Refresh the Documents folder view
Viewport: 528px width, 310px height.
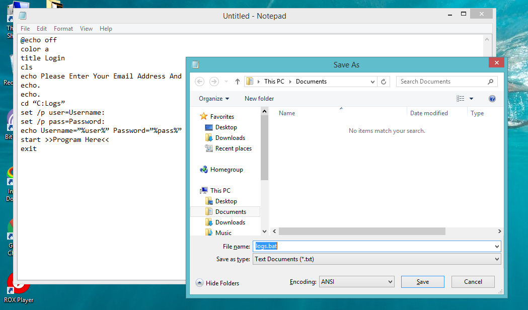click(x=384, y=81)
